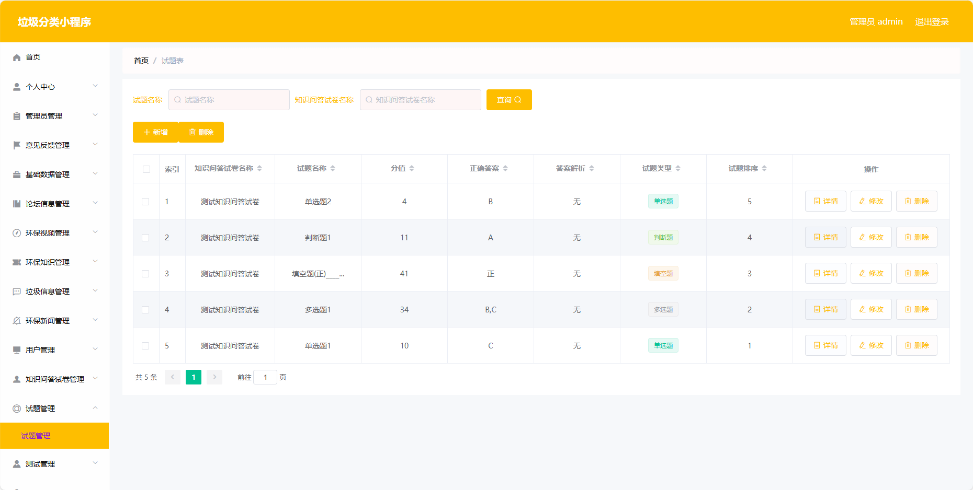Open 垃圾信息管理 sidebar menu

pos(54,291)
